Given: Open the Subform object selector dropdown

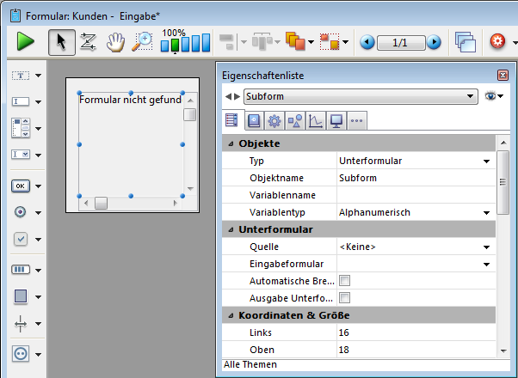Looking at the screenshot, I should (470, 97).
